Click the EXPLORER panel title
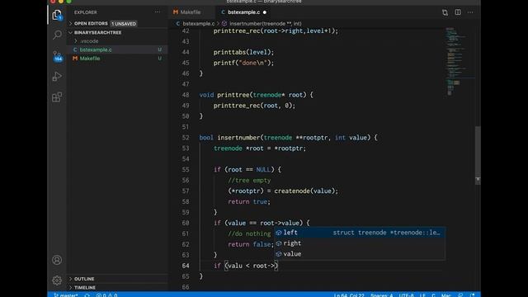528x297 pixels. (86, 12)
